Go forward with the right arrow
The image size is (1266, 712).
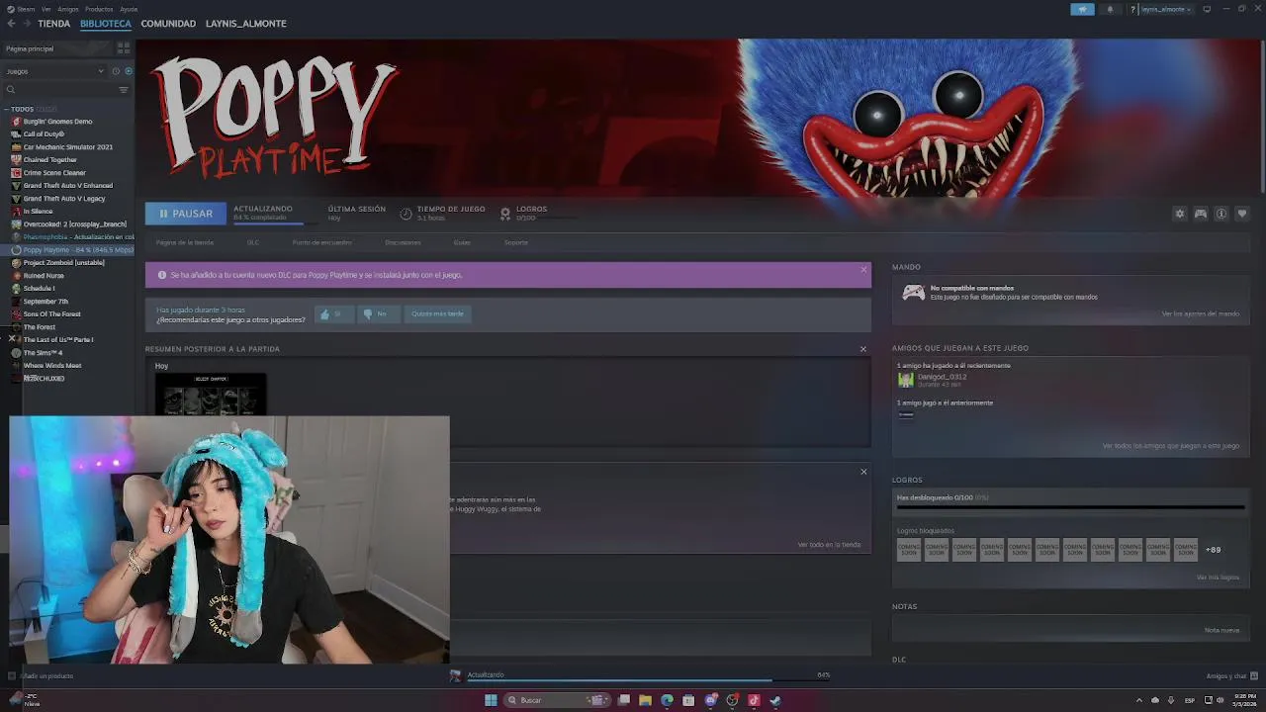[x=26, y=24]
